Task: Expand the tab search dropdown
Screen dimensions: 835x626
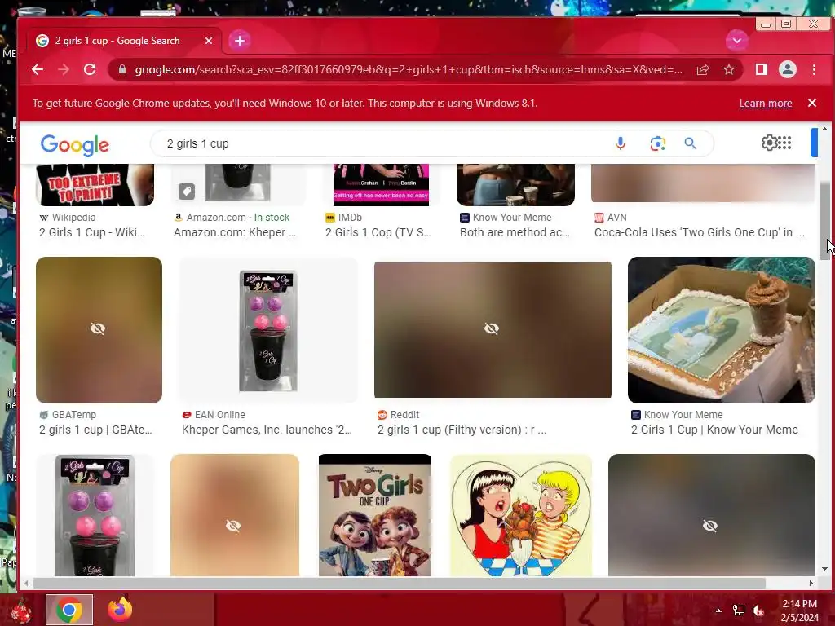Action: click(737, 41)
